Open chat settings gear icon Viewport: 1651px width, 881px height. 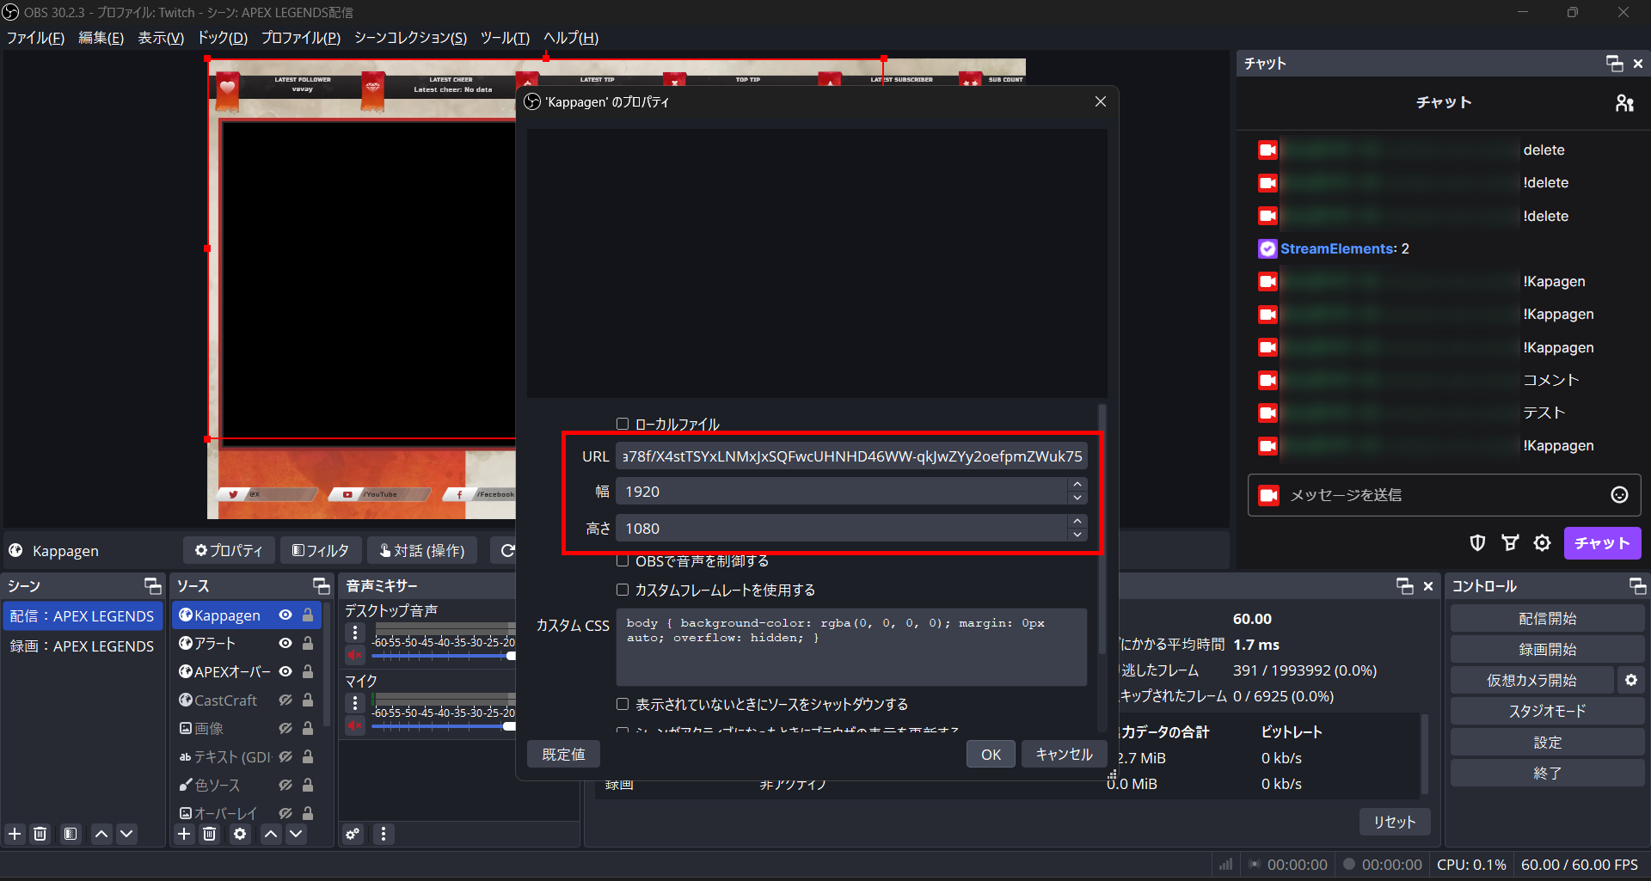(1543, 543)
